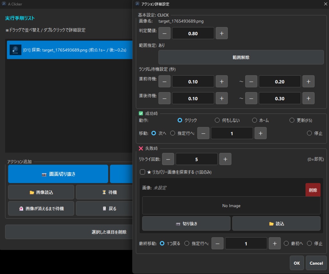
Task: Decrease 直後待機 maximum value 0.30
Action: pyautogui.click(x=251, y=98)
